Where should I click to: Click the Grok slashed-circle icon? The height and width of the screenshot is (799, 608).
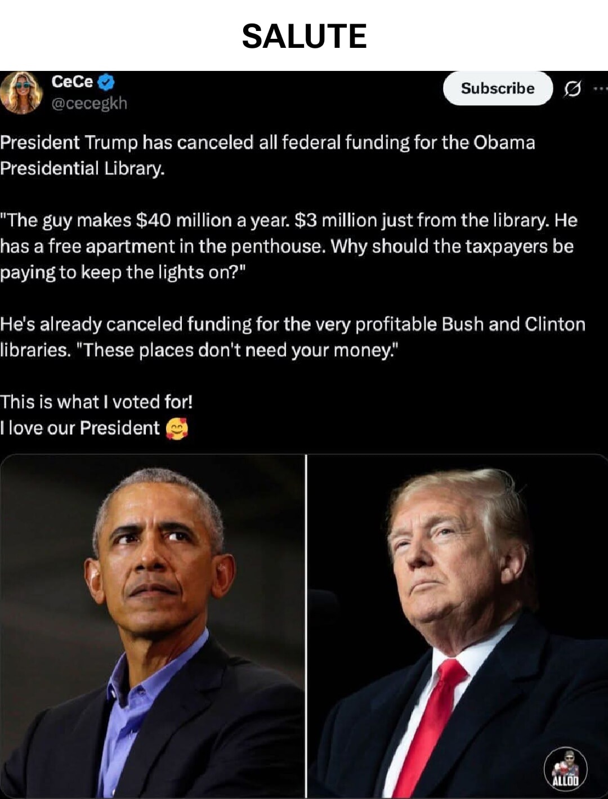[x=572, y=89]
